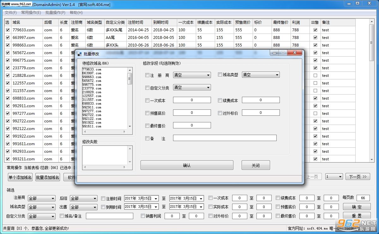
Task: Click the domain list scrollbar in dialog
Action: 129,98
